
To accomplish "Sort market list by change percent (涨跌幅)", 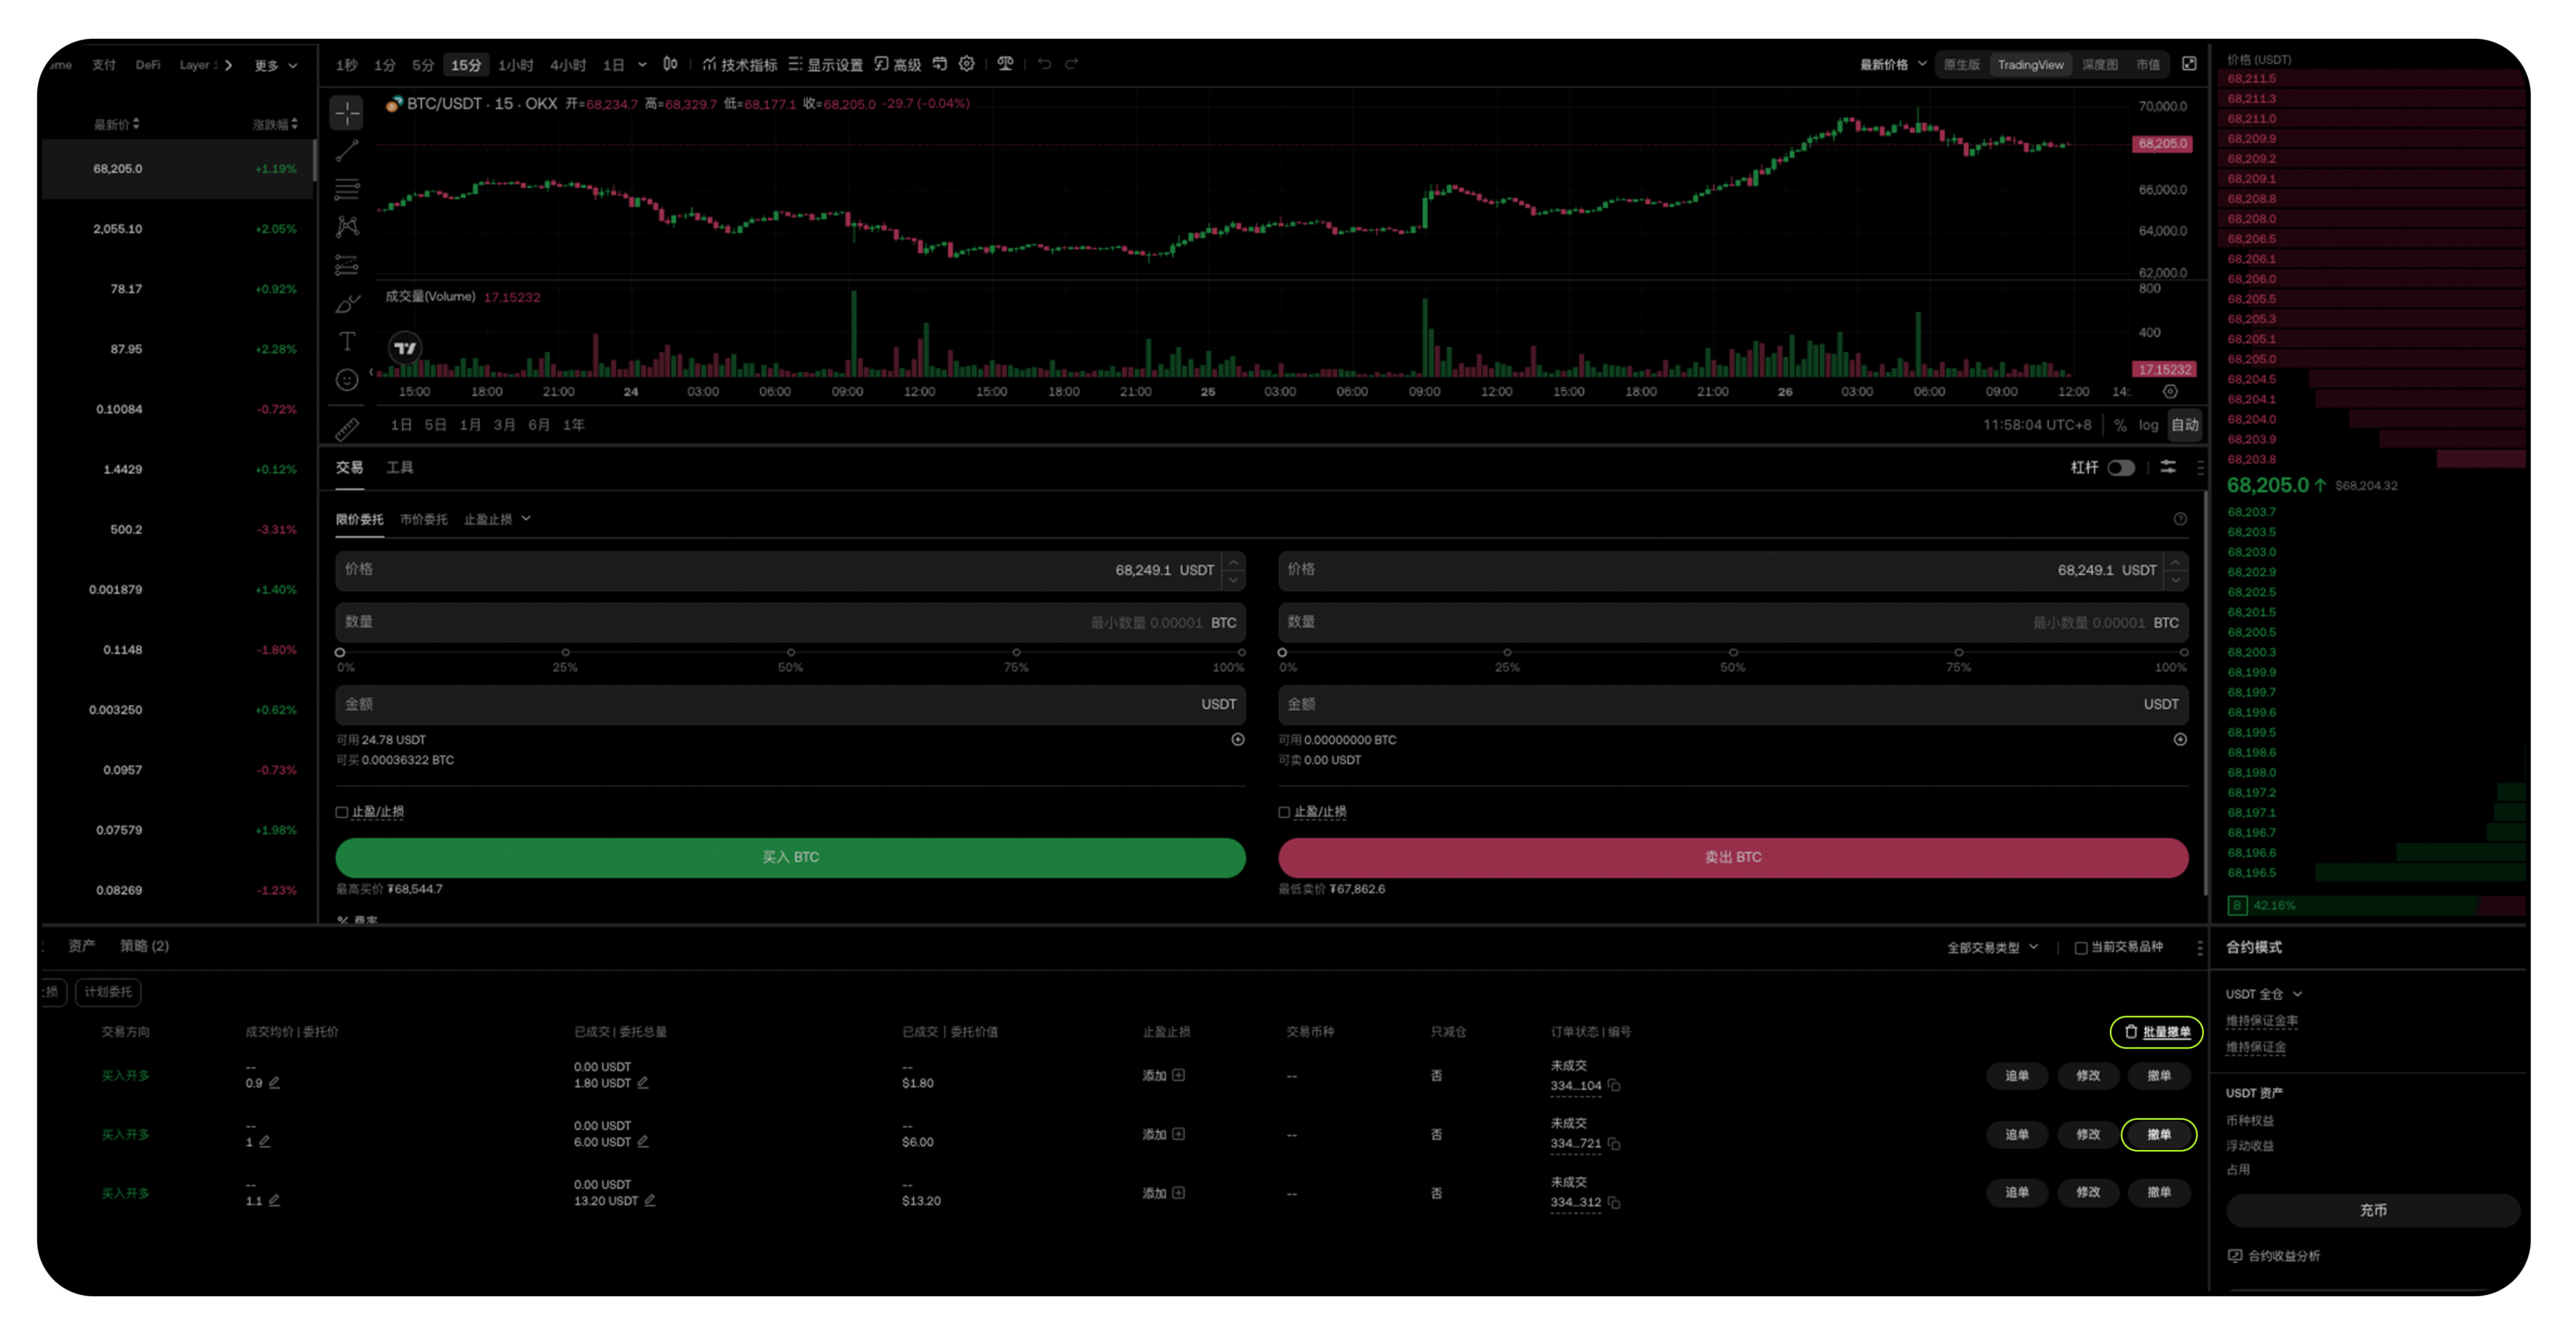I will [x=275, y=125].
